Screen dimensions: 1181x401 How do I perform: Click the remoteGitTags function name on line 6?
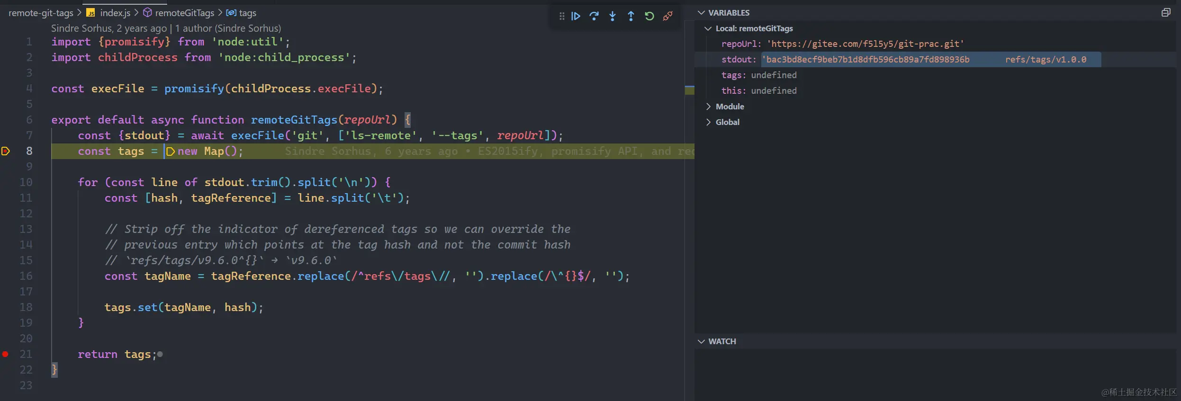point(294,120)
